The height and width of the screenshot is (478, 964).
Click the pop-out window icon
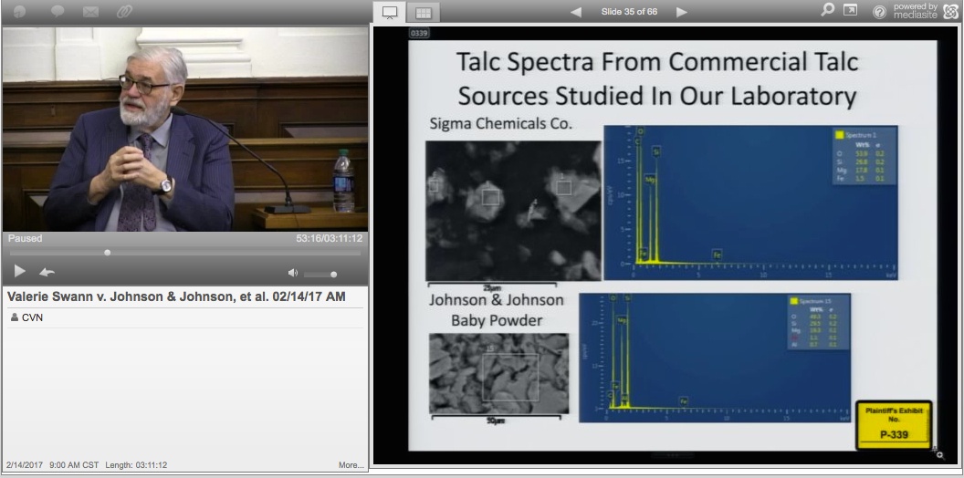(x=851, y=11)
